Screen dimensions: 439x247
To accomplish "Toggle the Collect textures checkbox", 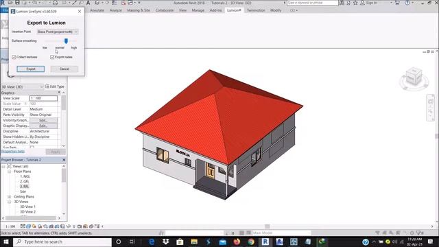I will click(14, 57).
